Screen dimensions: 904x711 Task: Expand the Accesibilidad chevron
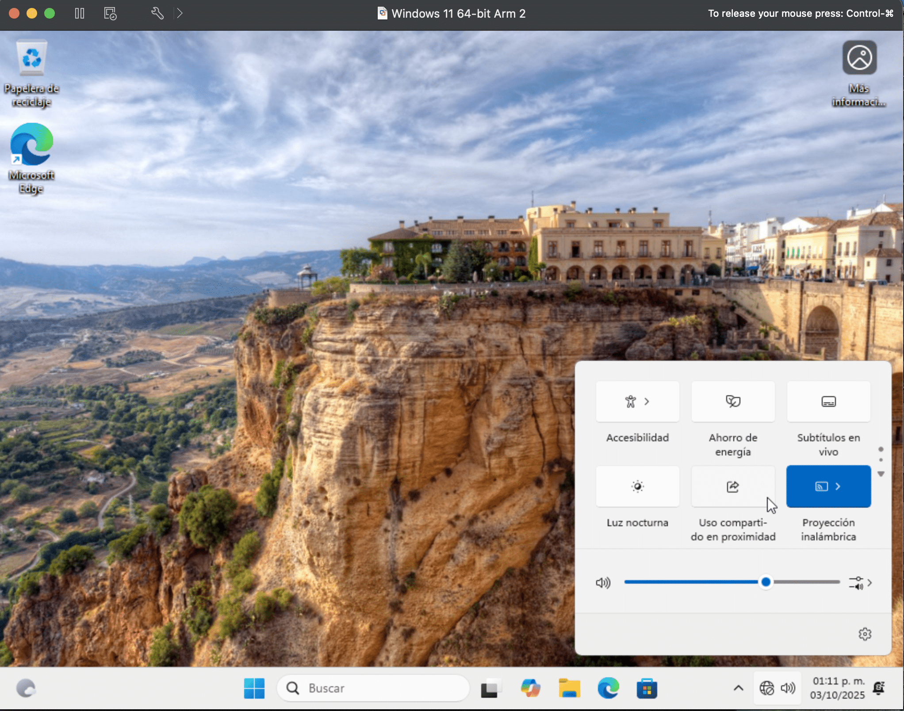click(647, 401)
